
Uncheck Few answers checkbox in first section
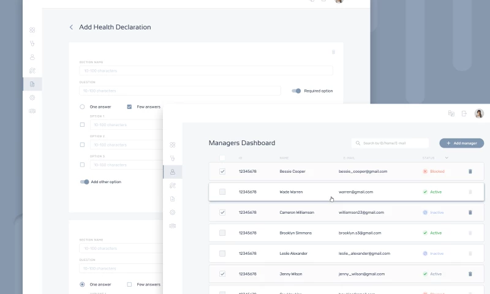[129, 107]
